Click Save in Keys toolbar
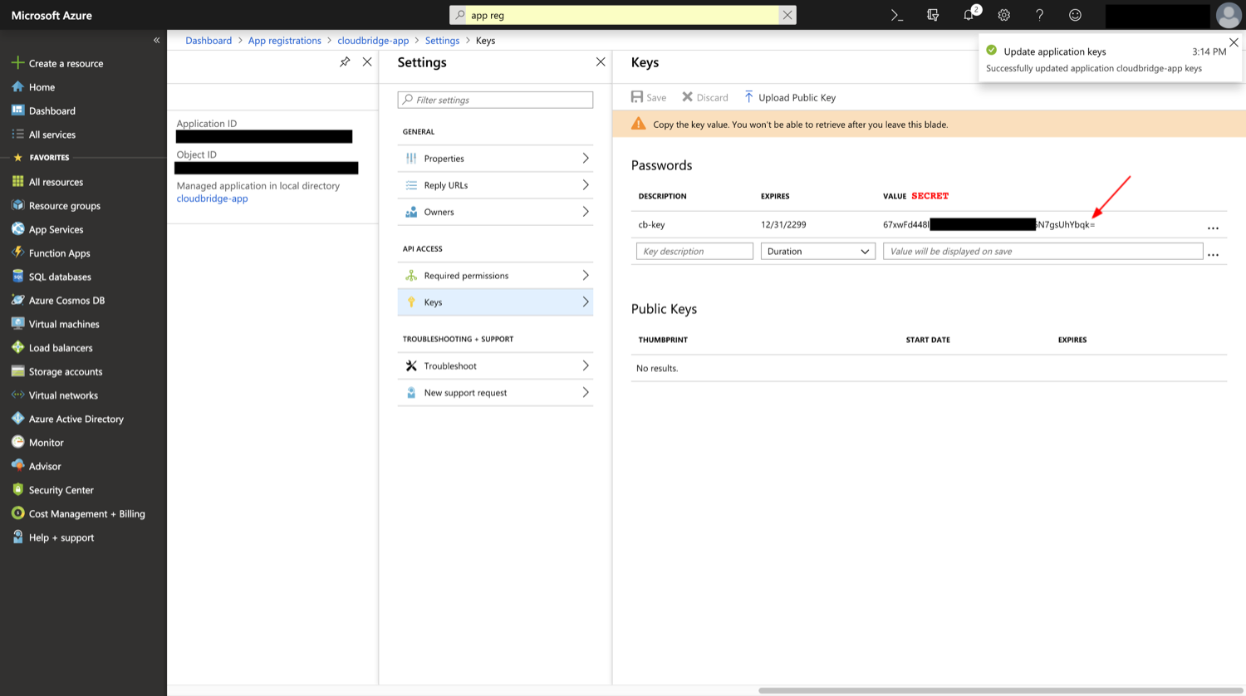This screenshot has width=1246, height=696. 649,97
